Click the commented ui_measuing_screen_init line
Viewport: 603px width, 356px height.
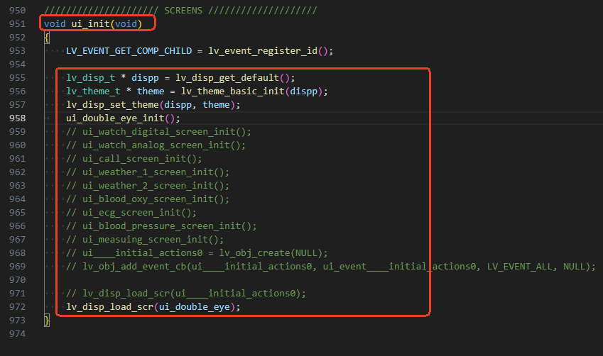click(145, 239)
